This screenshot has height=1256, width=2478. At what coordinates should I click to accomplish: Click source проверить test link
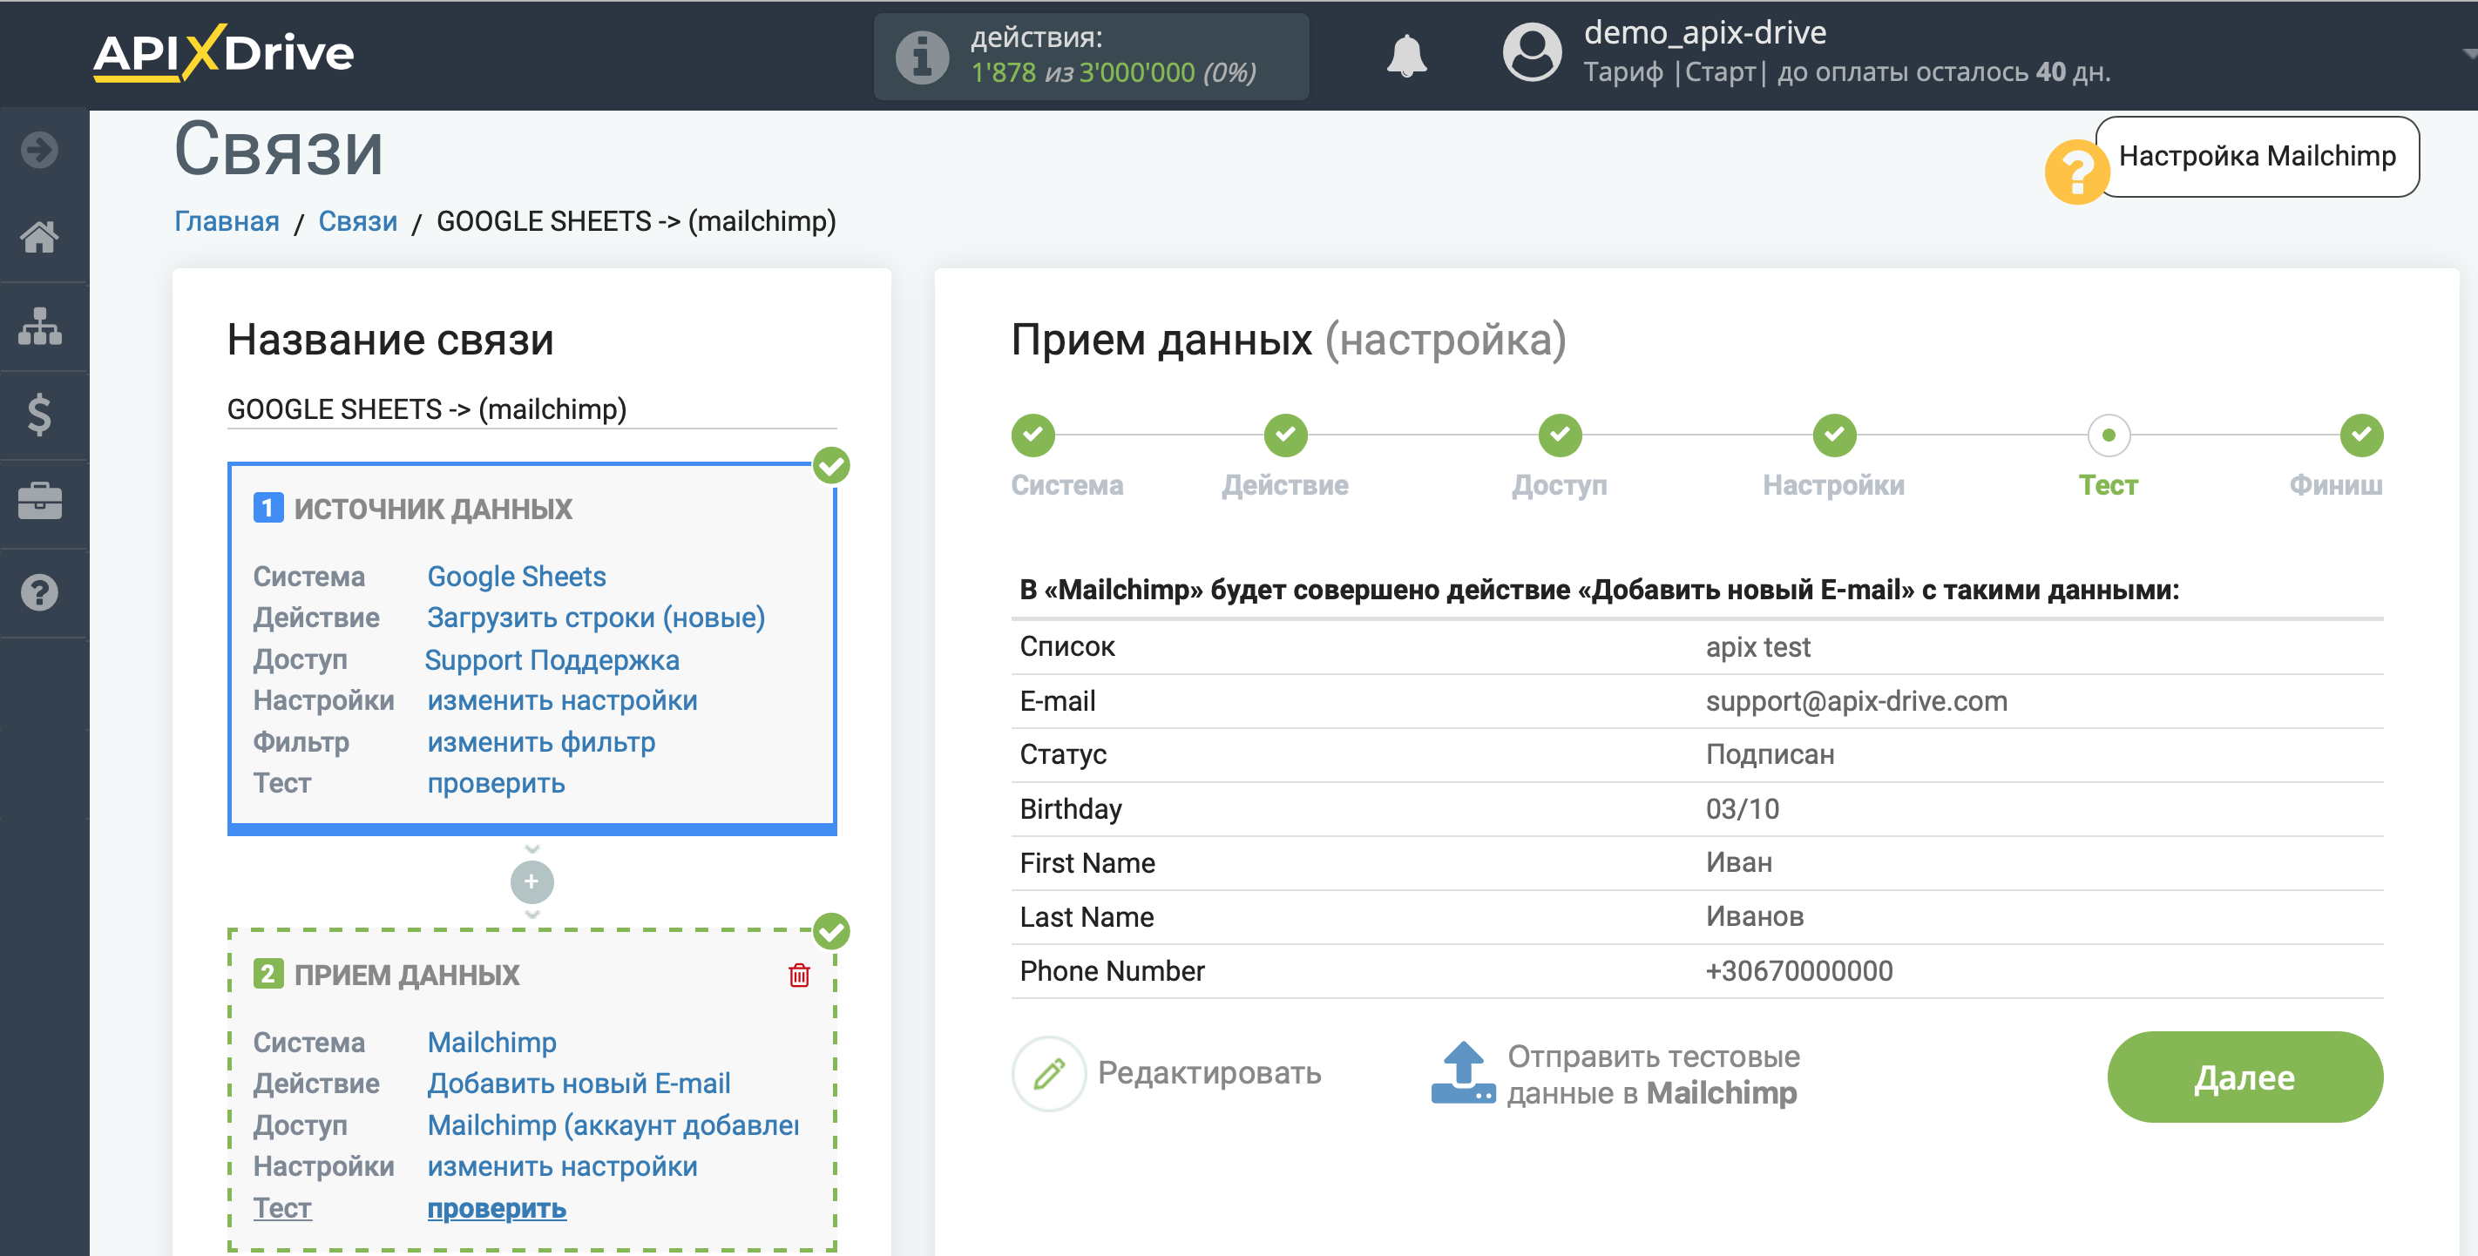[496, 784]
